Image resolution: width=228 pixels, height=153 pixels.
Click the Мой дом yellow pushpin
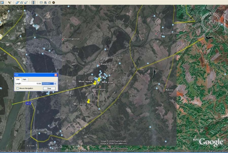click(99, 79)
